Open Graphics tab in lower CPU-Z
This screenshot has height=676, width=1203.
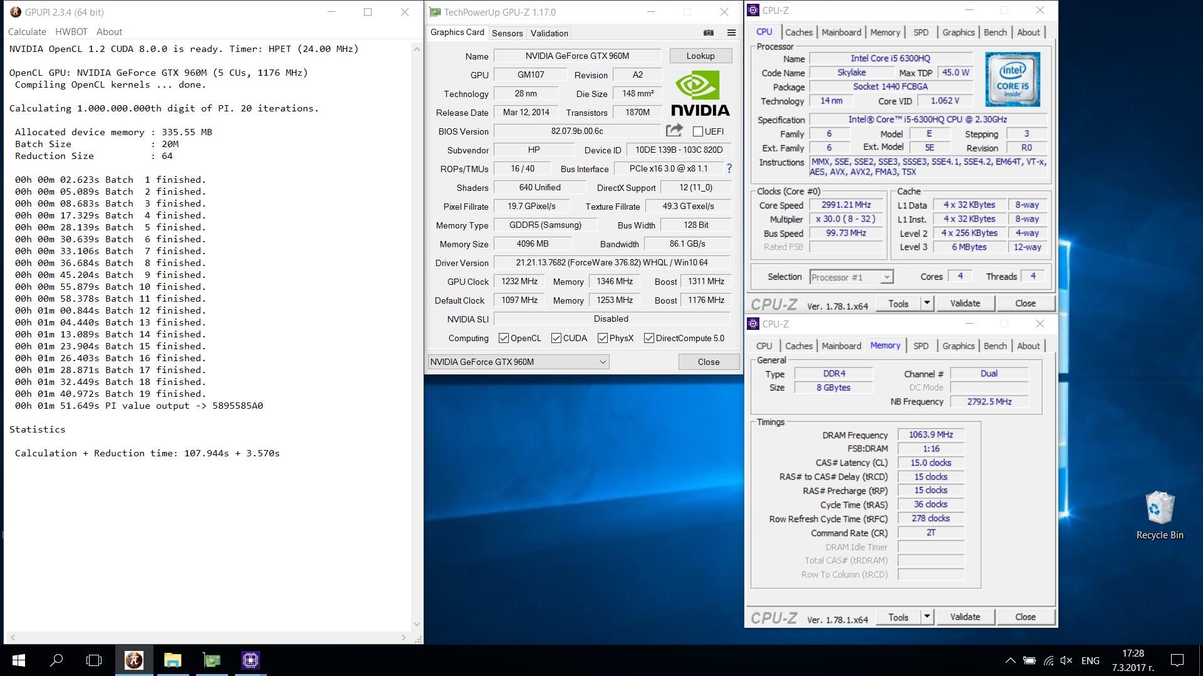point(958,346)
